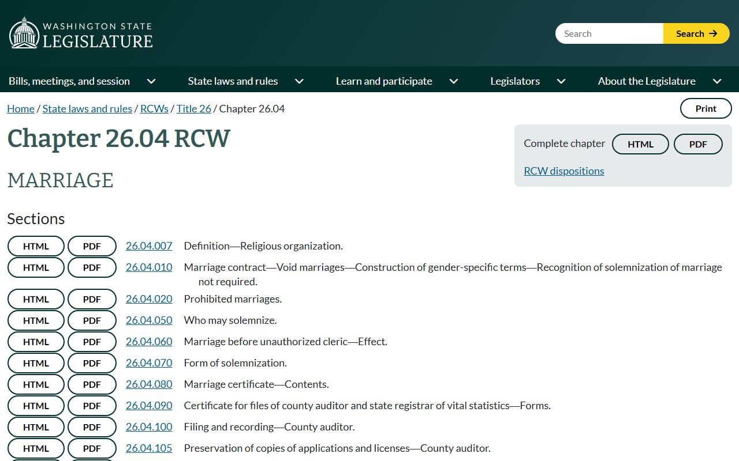Viewport: 739px width, 461px height.
Task: Open section 26.04.090 link
Action: [x=149, y=406]
